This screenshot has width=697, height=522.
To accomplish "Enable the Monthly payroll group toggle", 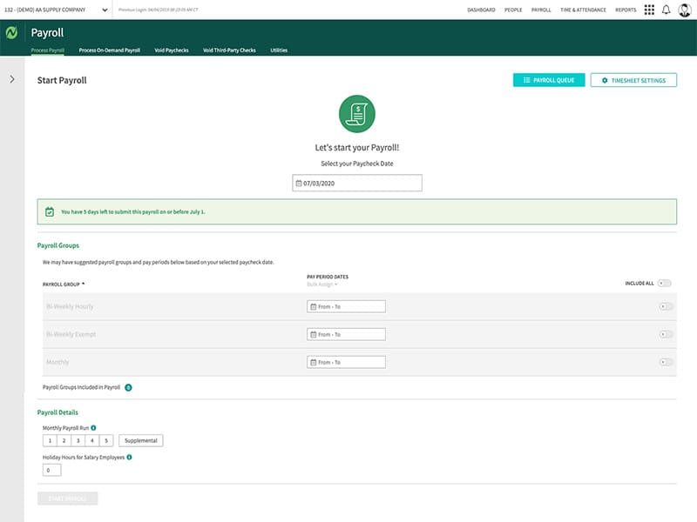I will (667, 362).
